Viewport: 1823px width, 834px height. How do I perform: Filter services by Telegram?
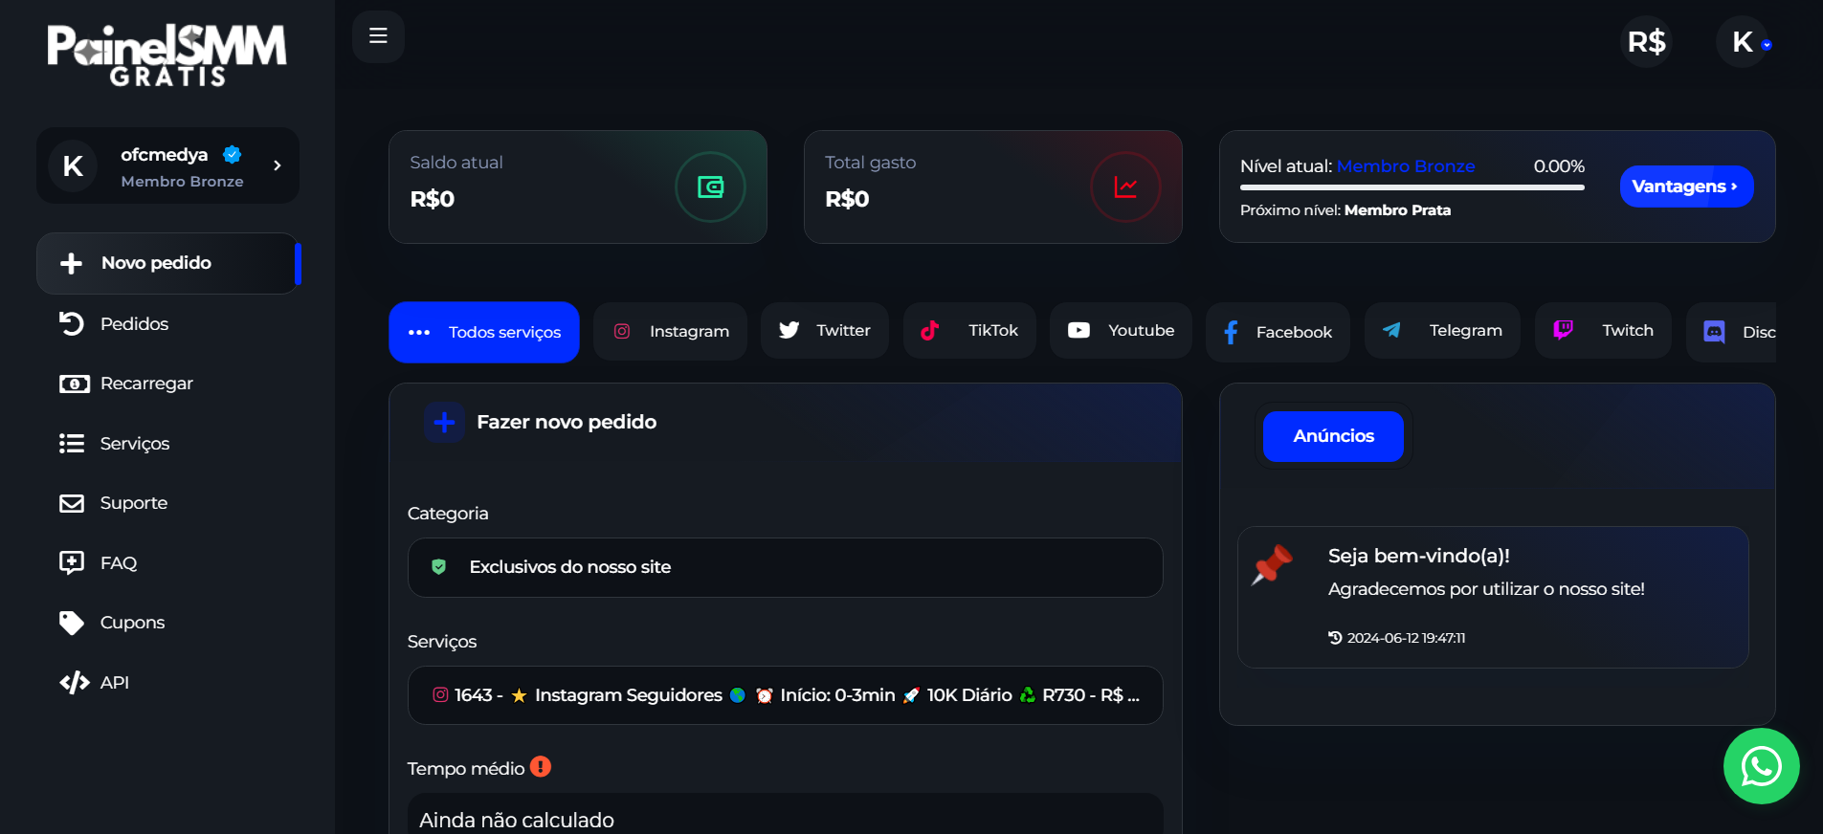pyautogui.click(x=1442, y=331)
